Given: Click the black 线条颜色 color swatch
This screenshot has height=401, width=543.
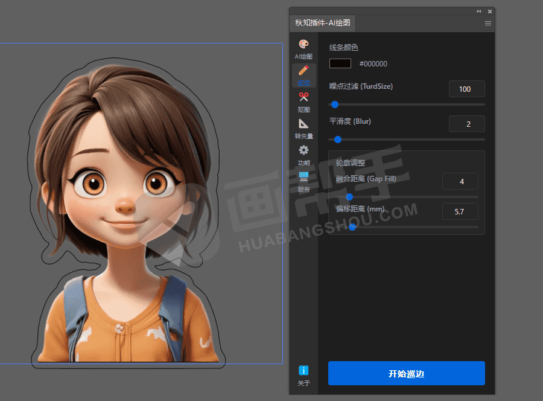Looking at the screenshot, I should [x=340, y=63].
